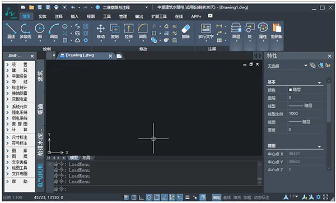Open the workspace dropdown 二维草图与注释
The image size is (336, 203).
coord(125,7)
